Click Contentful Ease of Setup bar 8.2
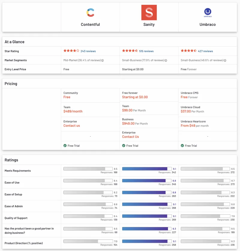Viewport: 240px width, 251px height. [x=88, y=192]
